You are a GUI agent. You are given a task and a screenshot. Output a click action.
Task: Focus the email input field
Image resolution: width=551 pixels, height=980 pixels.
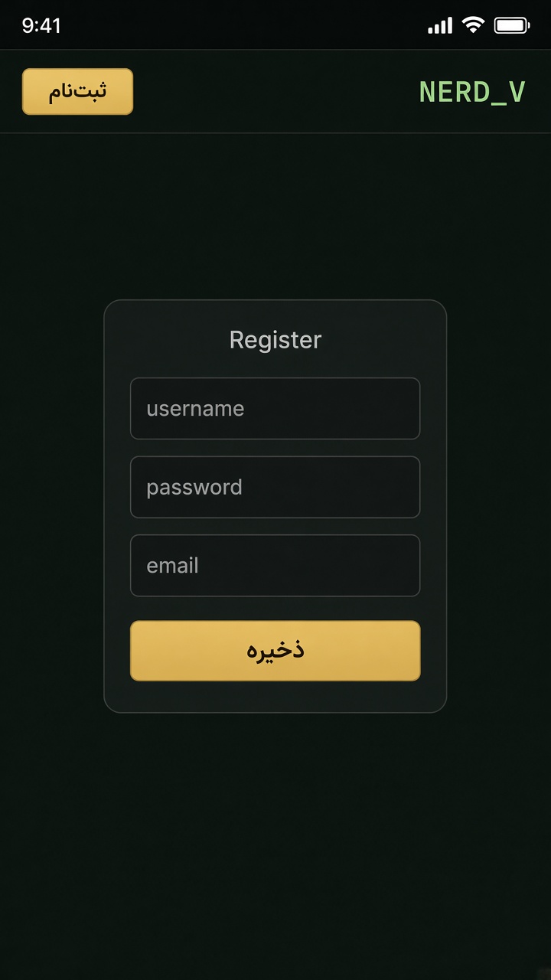click(x=275, y=566)
